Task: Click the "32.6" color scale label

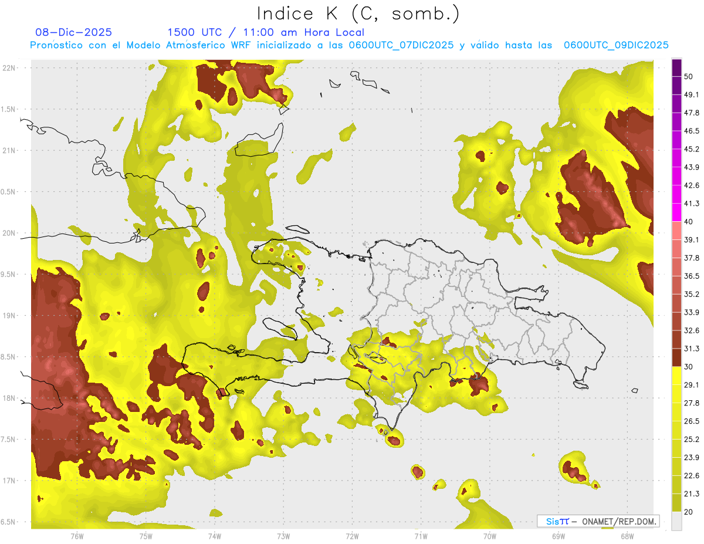Action: (x=692, y=330)
